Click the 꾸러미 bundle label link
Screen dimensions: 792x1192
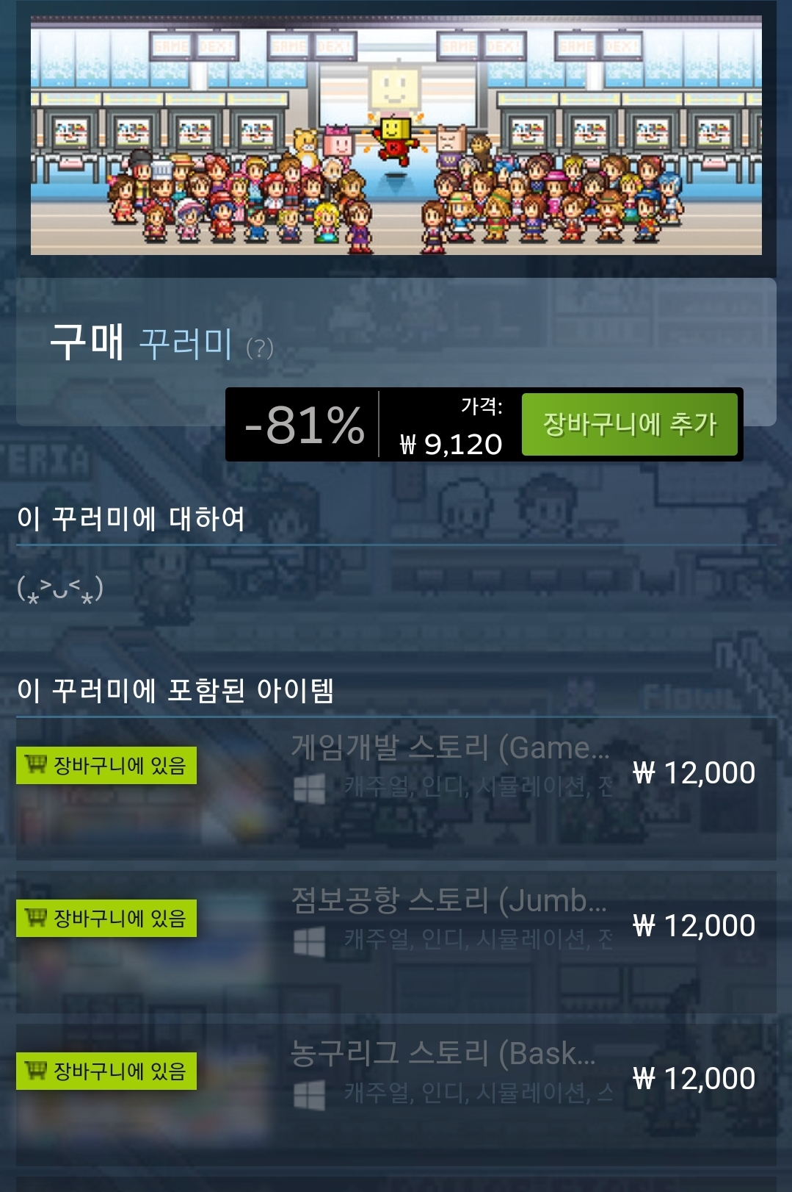click(x=186, y=343)
